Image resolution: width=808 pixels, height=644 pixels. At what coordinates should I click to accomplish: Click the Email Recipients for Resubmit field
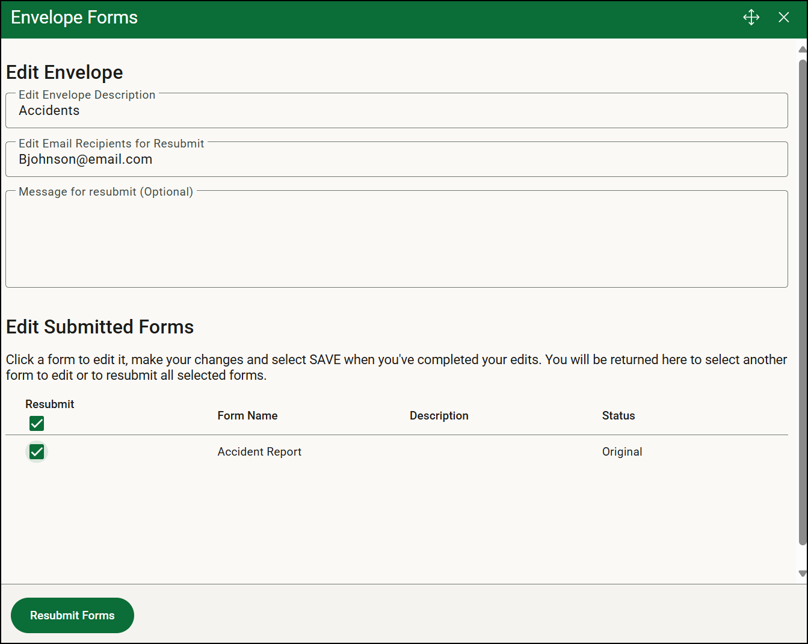point(396,159)
